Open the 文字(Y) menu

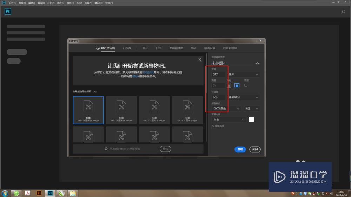pos(51,3)
